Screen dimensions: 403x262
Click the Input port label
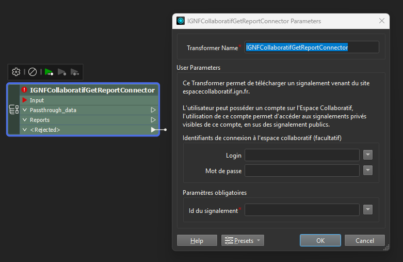click(37, 100)
